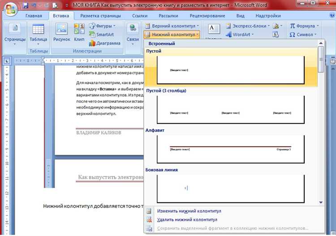Click the print preview quick access icon

coord(55,5)
